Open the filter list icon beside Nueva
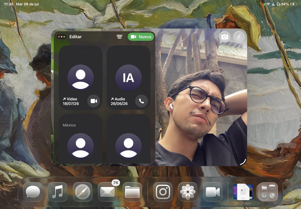Viewport: 301px width, 209px height. pyautogui.click(x=119, y=37)
